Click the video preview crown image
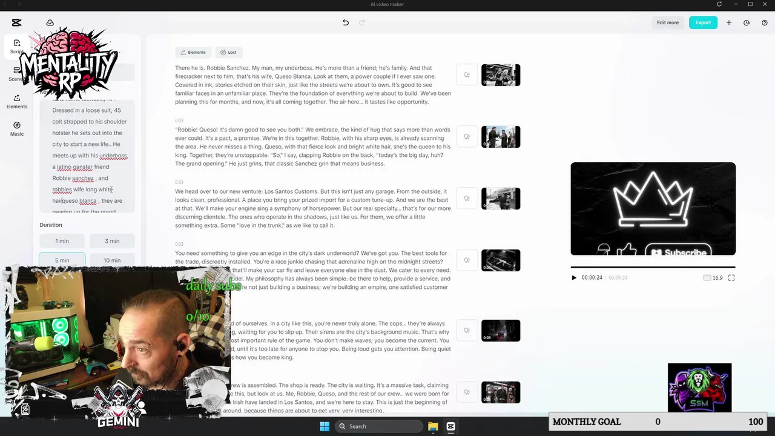The height and width of the screenshot is (436, 775). (653, 209)
